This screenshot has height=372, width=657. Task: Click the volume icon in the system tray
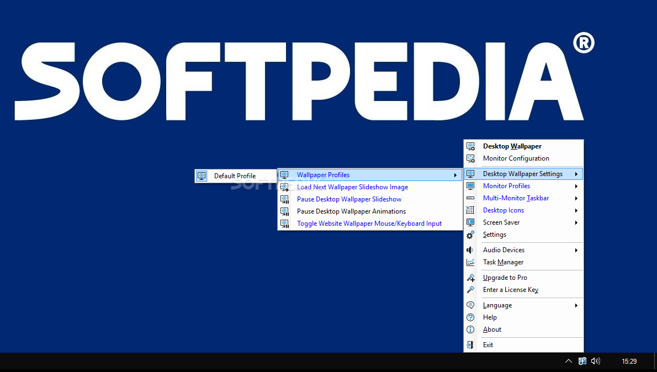[595, 361]
